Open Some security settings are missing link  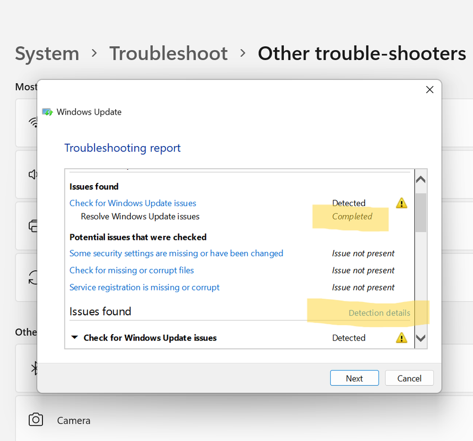[176, 254]
